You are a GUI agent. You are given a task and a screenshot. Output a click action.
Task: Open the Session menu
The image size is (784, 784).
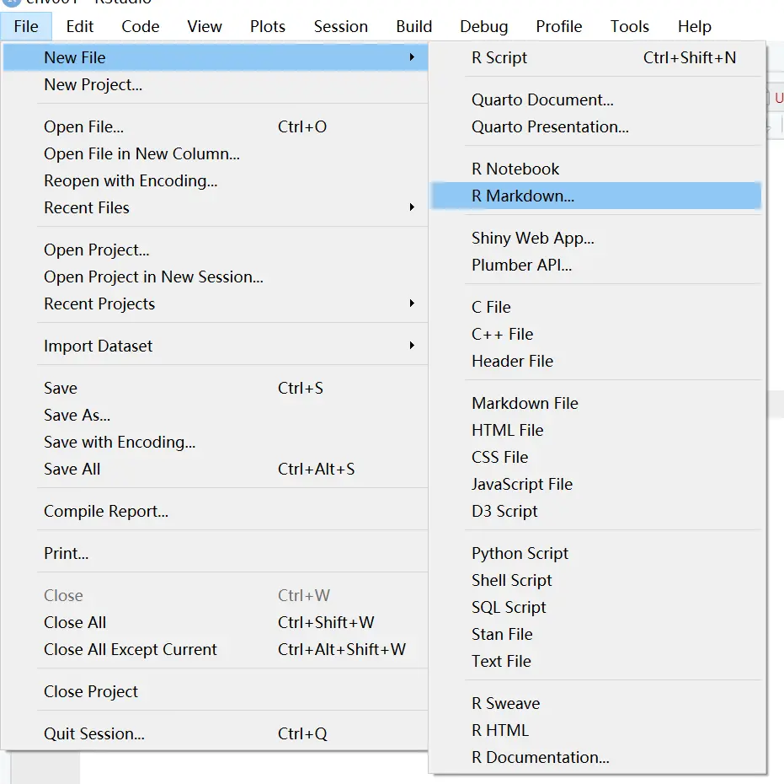click(340, 26)
